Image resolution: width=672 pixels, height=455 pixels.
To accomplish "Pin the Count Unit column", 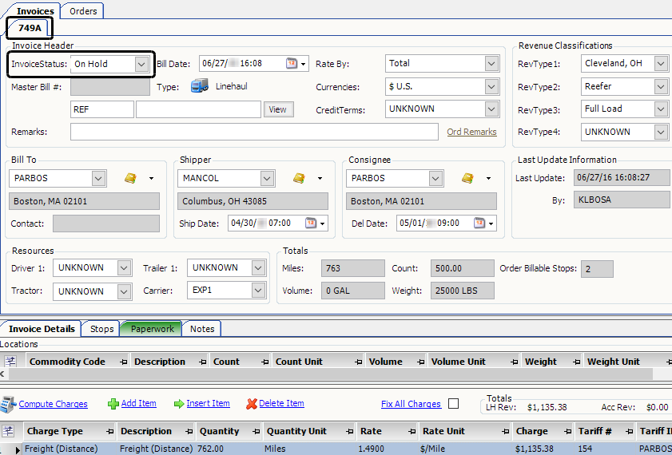I will pyautogui.click(x=359, y=362).
